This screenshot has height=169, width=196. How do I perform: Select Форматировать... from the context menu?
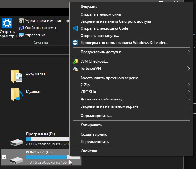131,116
